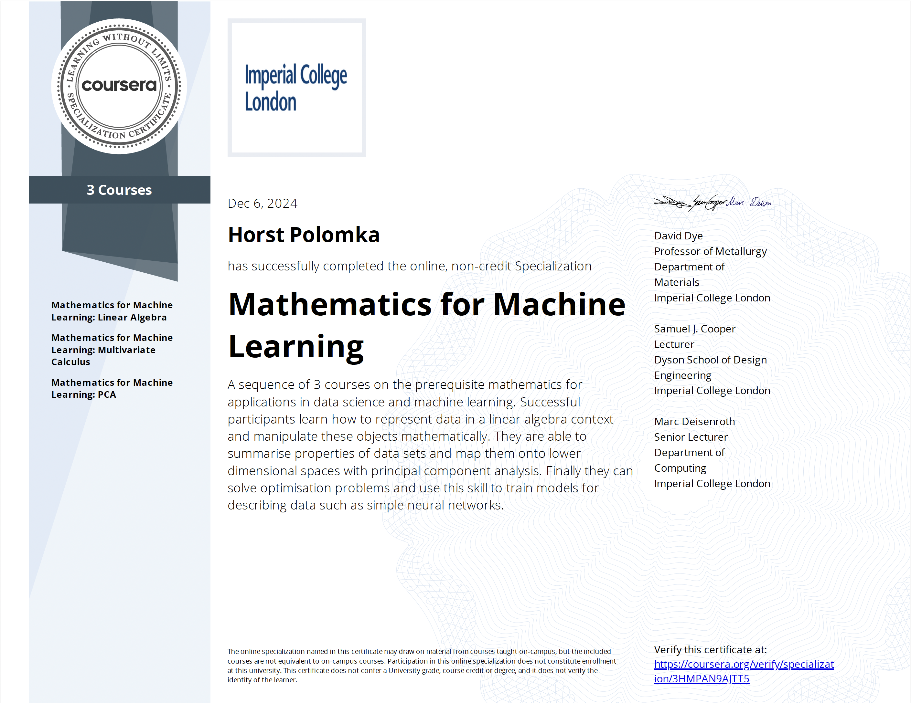Click 'Verify this certificate at:' label
911x703 pixels.
coord(710,649)
